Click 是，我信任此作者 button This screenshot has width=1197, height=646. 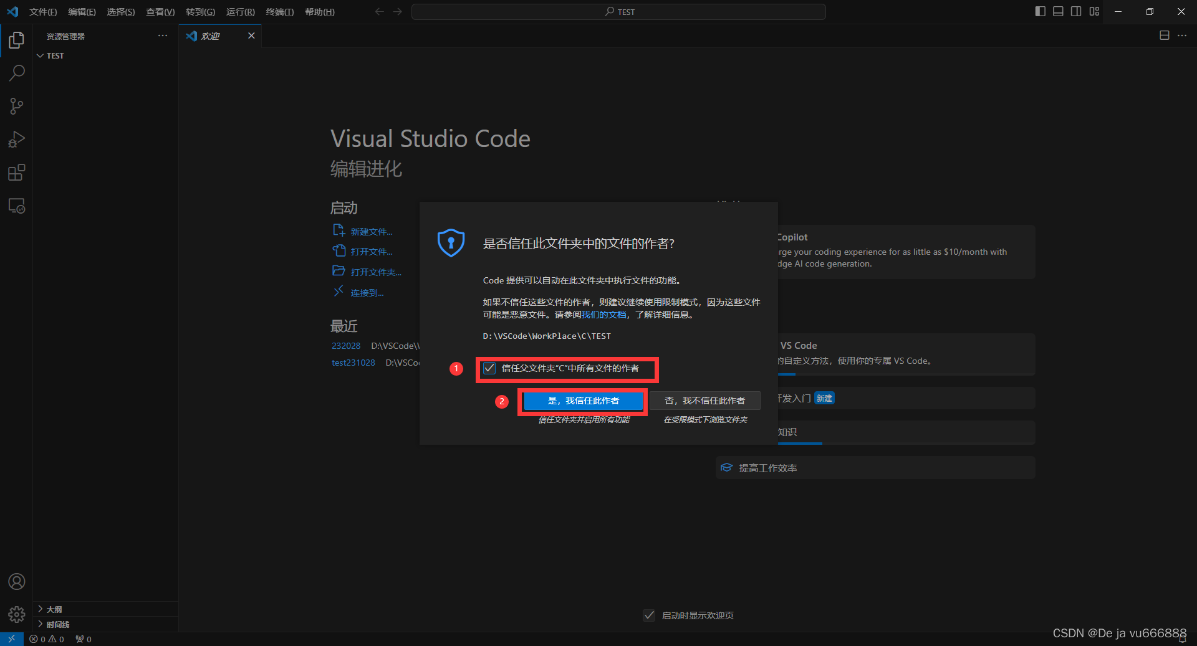pos(583,401)
